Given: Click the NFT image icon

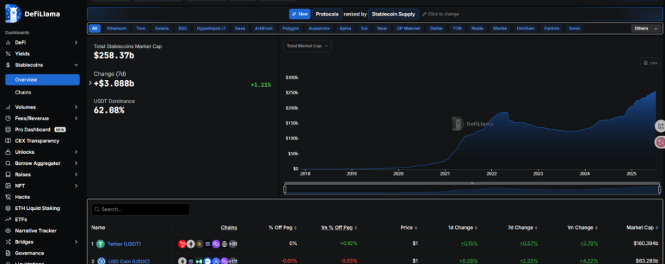Looking at the screenshot, I should click(8, 186).
